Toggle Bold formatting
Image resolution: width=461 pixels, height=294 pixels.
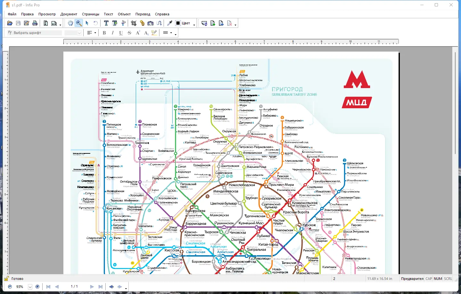tap(104, 33)
